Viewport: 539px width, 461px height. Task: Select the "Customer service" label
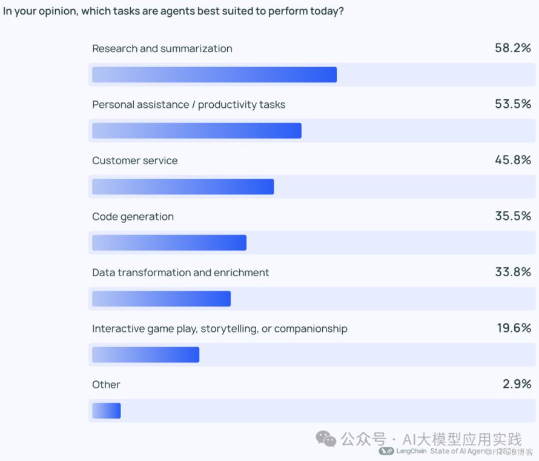(134, 161)
